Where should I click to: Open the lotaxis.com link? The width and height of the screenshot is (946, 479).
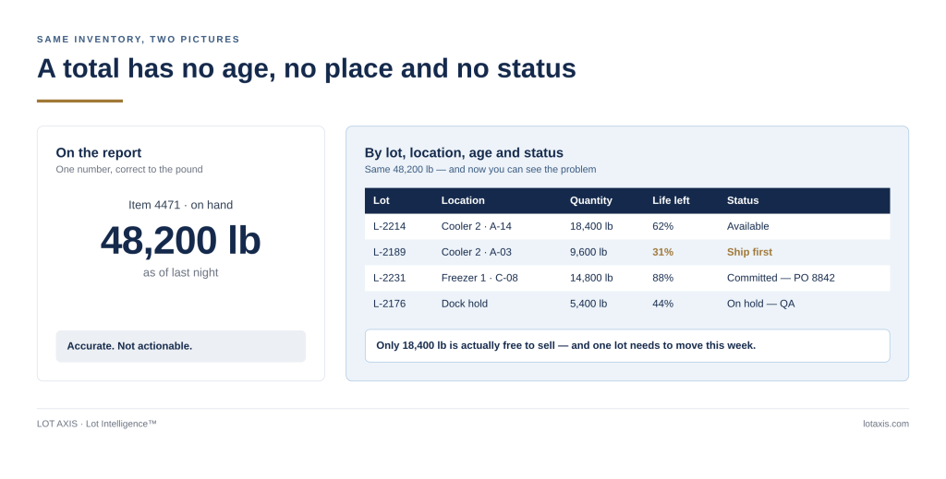click(886, 424)
